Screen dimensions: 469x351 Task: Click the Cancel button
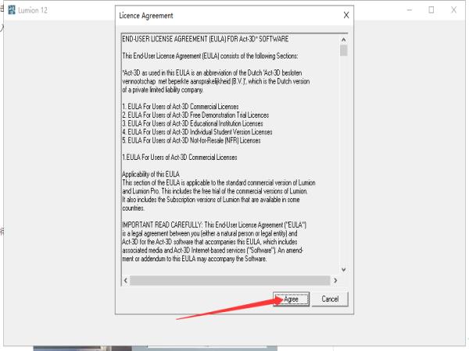click(330, 299)
